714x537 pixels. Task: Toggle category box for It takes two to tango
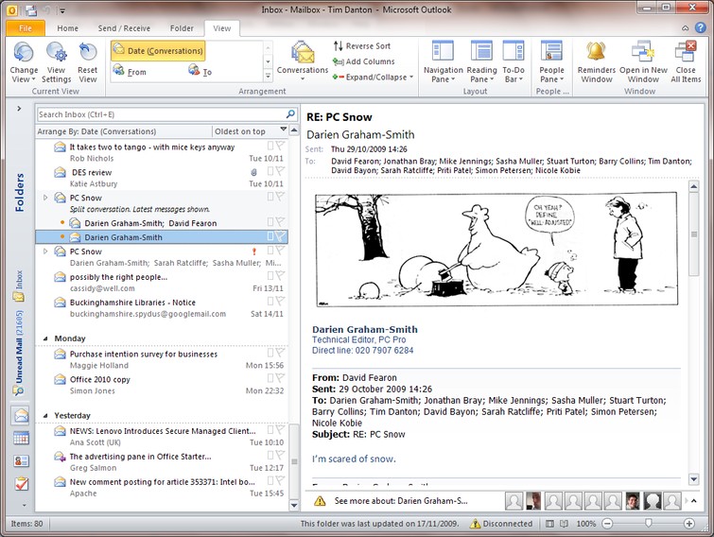tap(270, 146)
